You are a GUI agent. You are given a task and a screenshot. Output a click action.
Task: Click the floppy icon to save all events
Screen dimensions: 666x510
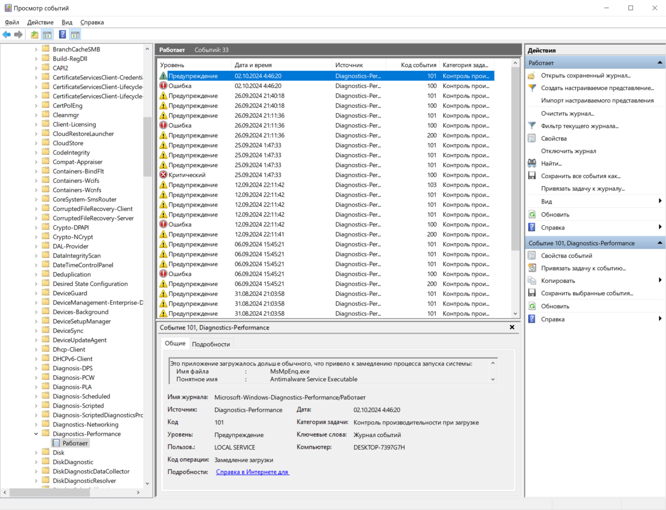click(532, 176)
